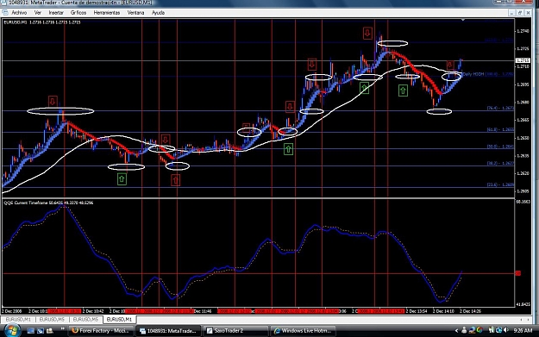Click the 2 Dec 13:54 time axis label
Viewport: 539px width, 337px height.
[417, 311]
